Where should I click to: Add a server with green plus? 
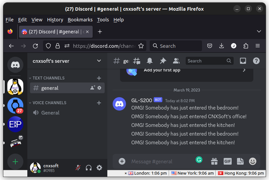point(15,162)
